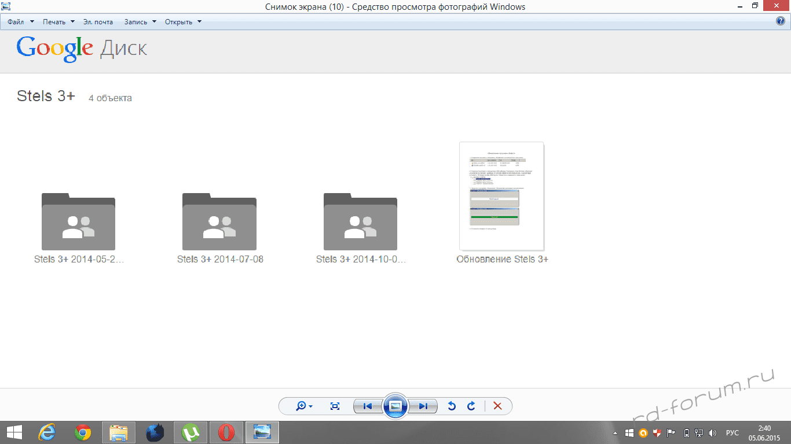Screen dimensions: 791x444
Task: Click the actual size fit button
Action: [x=335, y=406]
